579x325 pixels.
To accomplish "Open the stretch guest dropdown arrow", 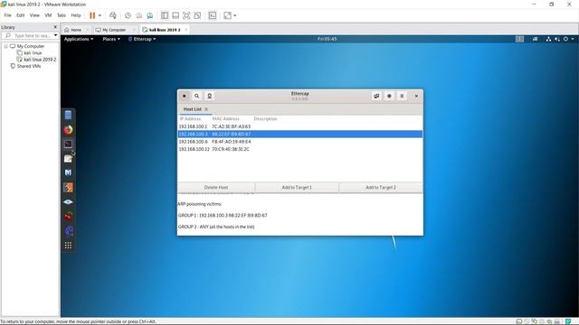I will pyautogui.click(x=235, y=15).
